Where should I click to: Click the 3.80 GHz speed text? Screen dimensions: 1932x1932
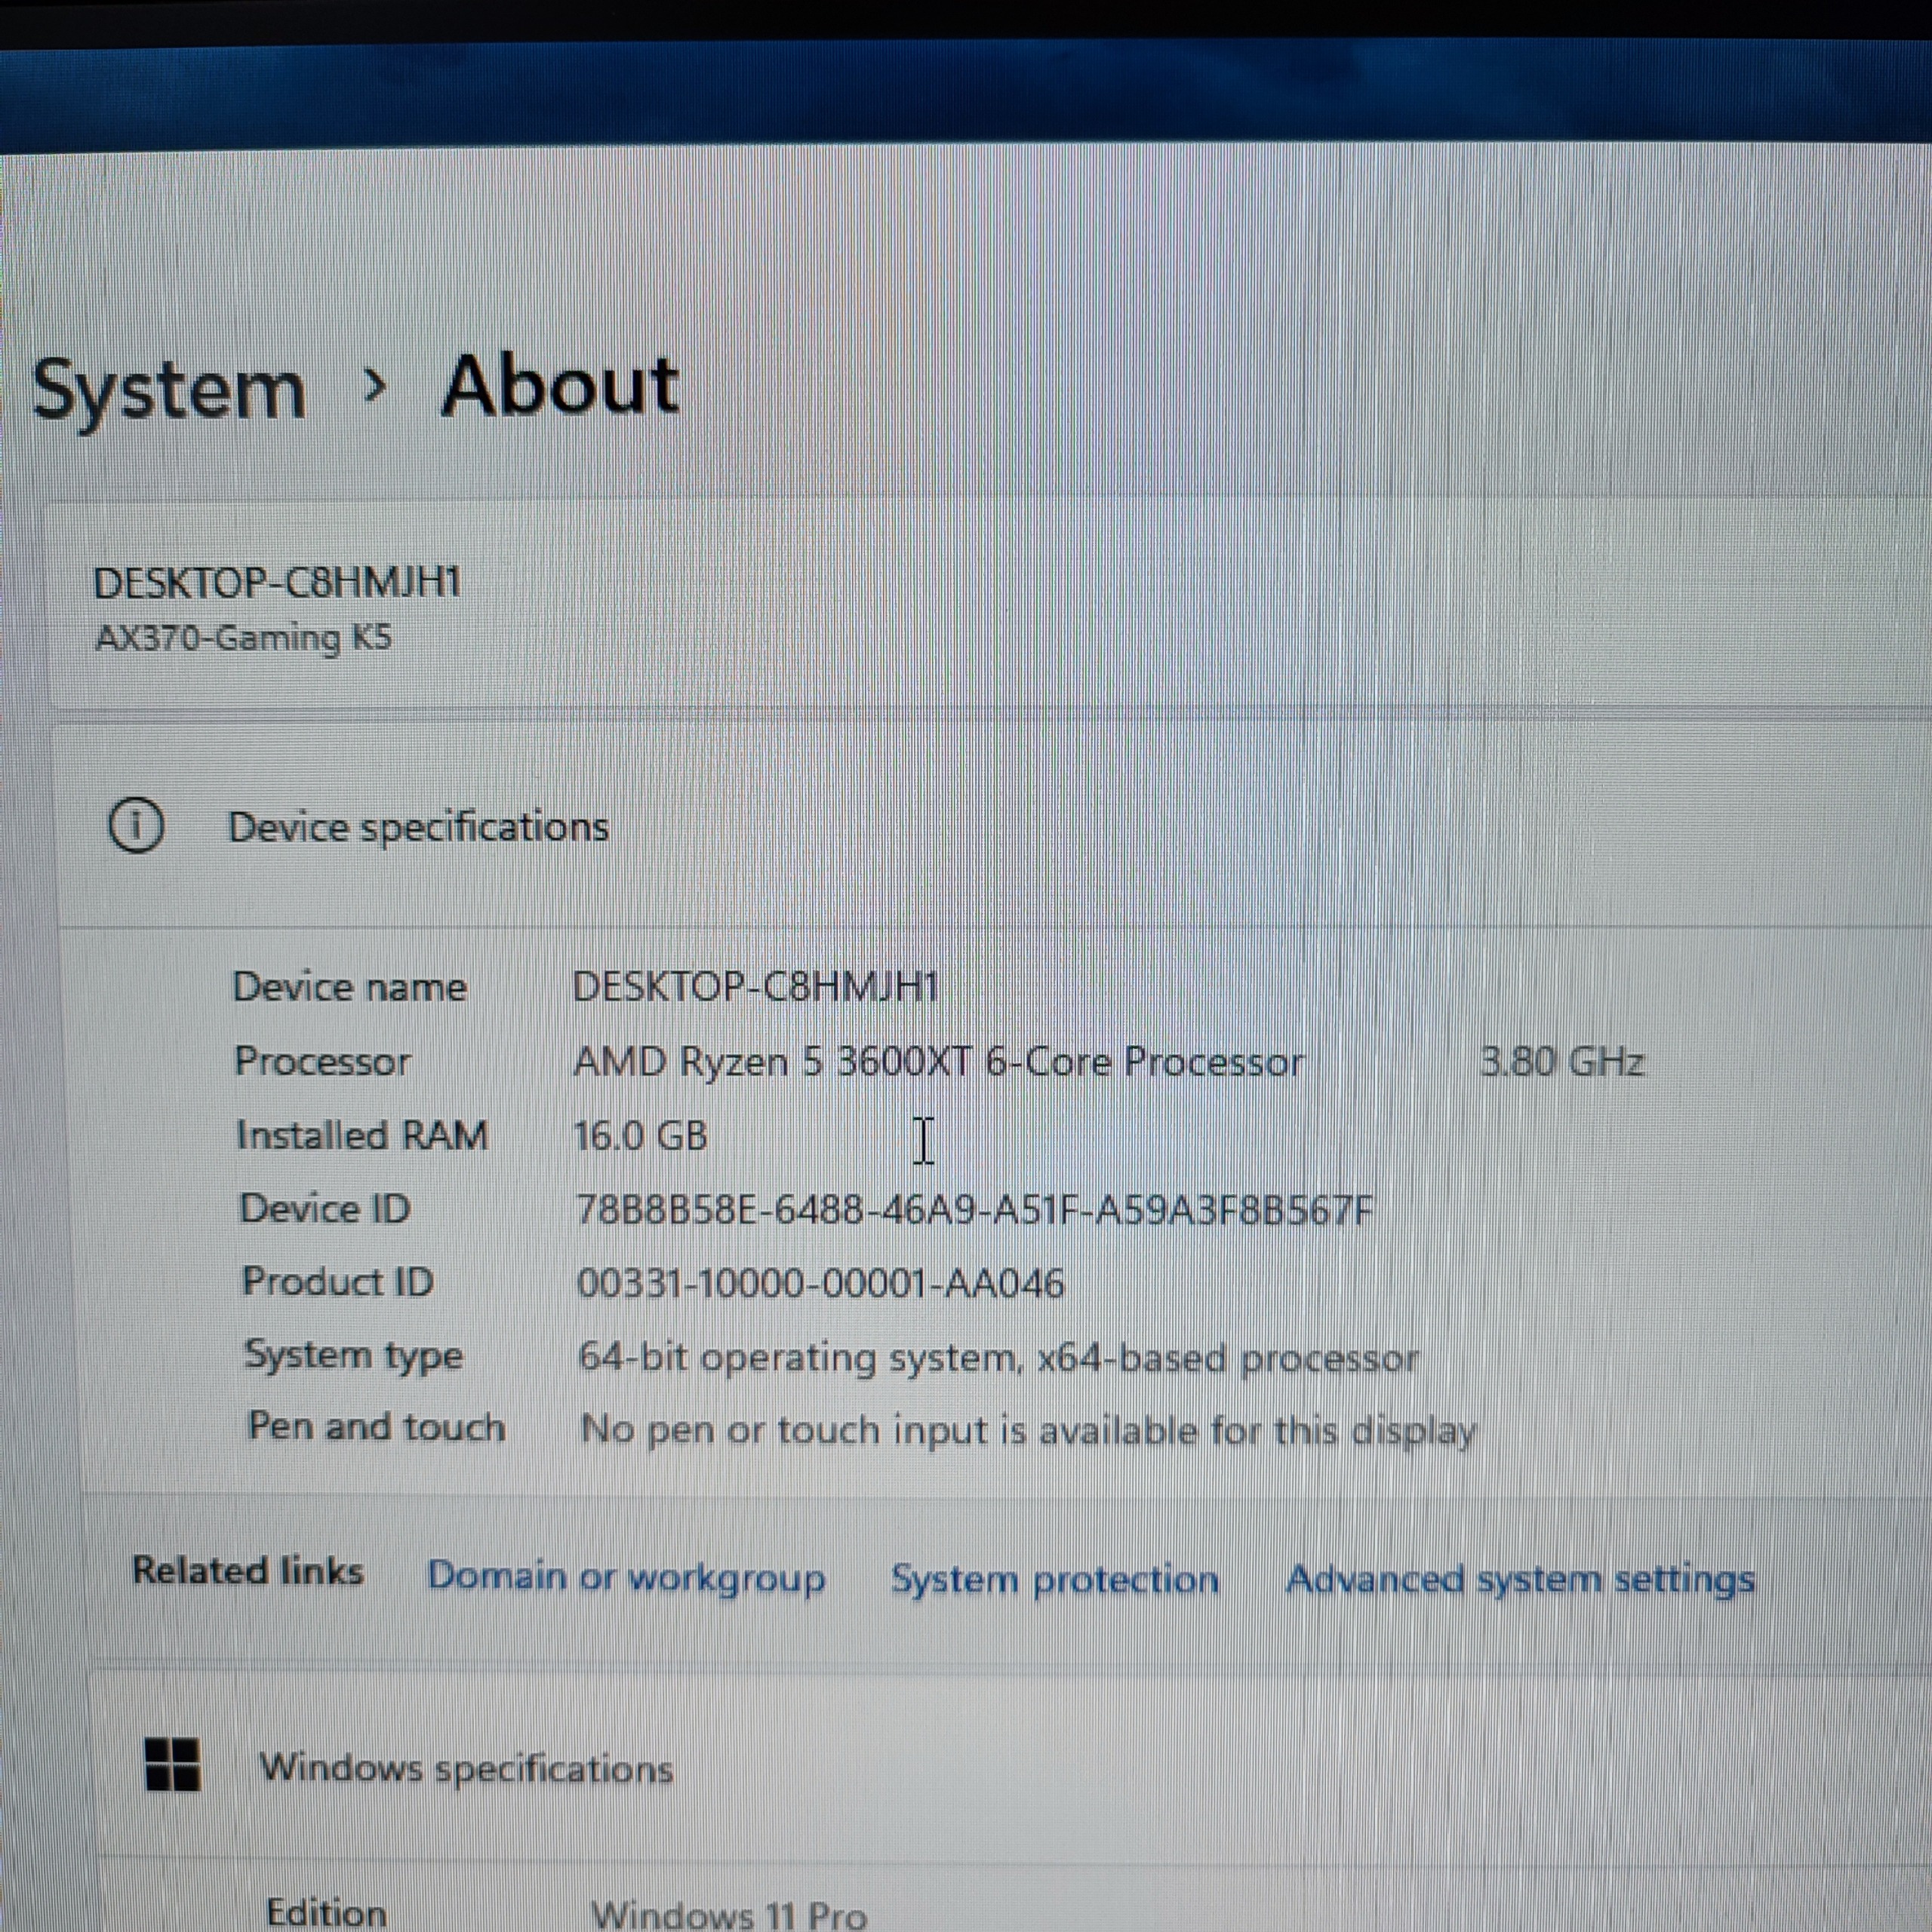point(1560,1062)
